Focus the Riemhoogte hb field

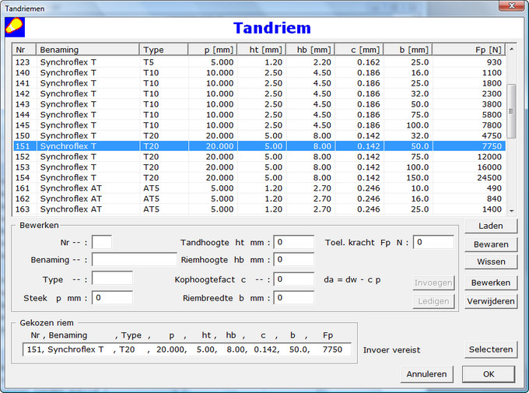click(293, 259)
